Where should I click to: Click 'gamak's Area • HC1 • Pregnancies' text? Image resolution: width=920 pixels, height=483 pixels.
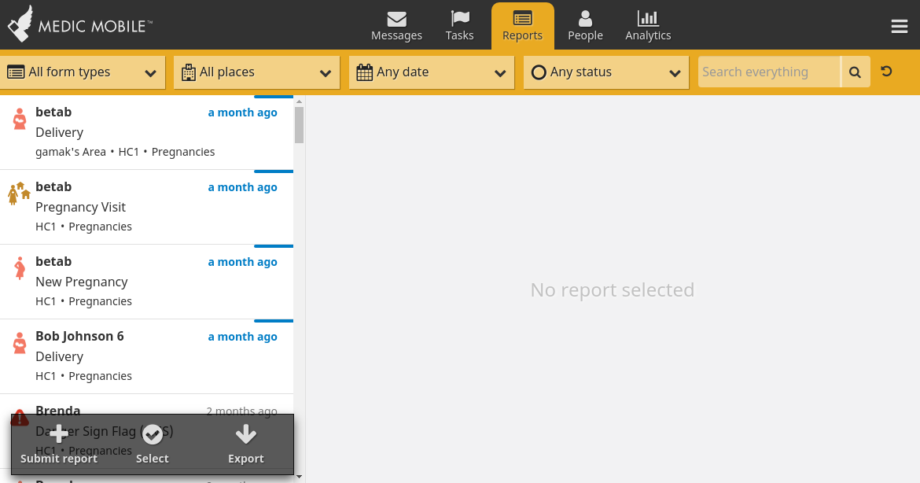click(125, 152)
